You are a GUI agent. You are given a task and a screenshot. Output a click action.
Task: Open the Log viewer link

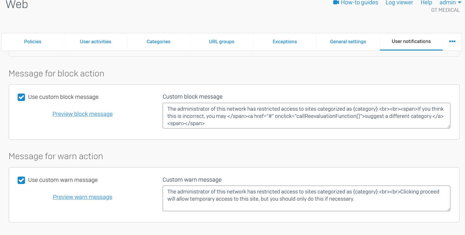pyautogui.click(x=399, y=3)
